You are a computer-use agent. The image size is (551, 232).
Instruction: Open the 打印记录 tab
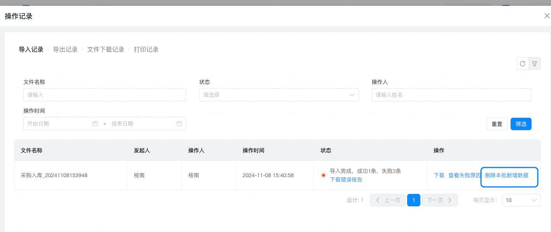[x=146, y=49]
